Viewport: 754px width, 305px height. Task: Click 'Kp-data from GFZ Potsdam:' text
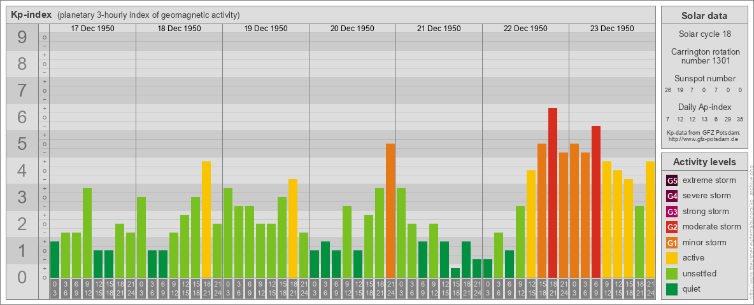pos(704,132)
